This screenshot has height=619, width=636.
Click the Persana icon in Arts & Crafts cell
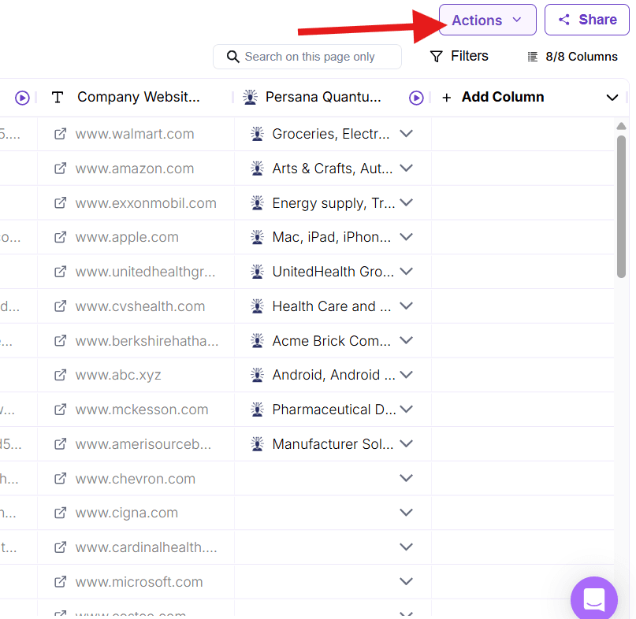click(257, 168)
